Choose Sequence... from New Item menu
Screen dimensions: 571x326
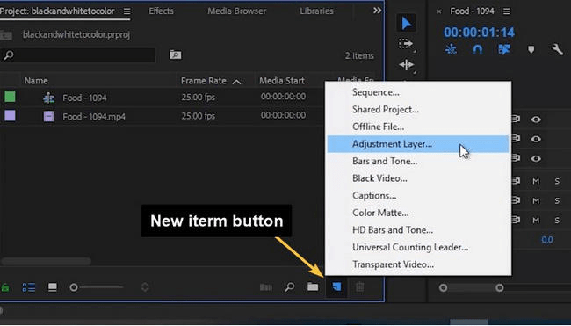tap(417, 92)
